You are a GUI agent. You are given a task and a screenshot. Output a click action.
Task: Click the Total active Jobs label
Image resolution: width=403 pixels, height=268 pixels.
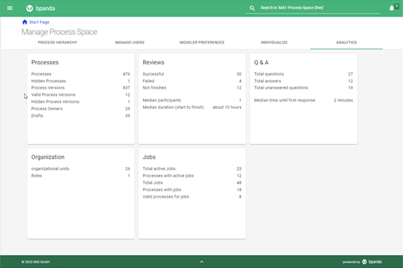[x=159, y=168]
